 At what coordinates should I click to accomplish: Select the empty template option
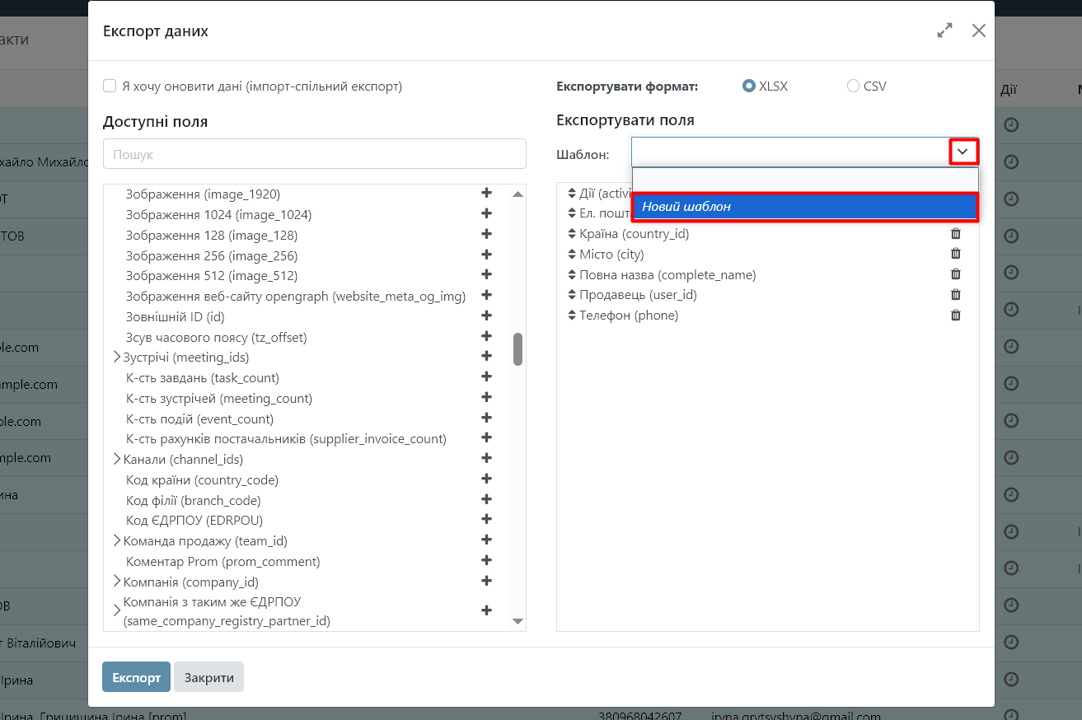point(804,180)
